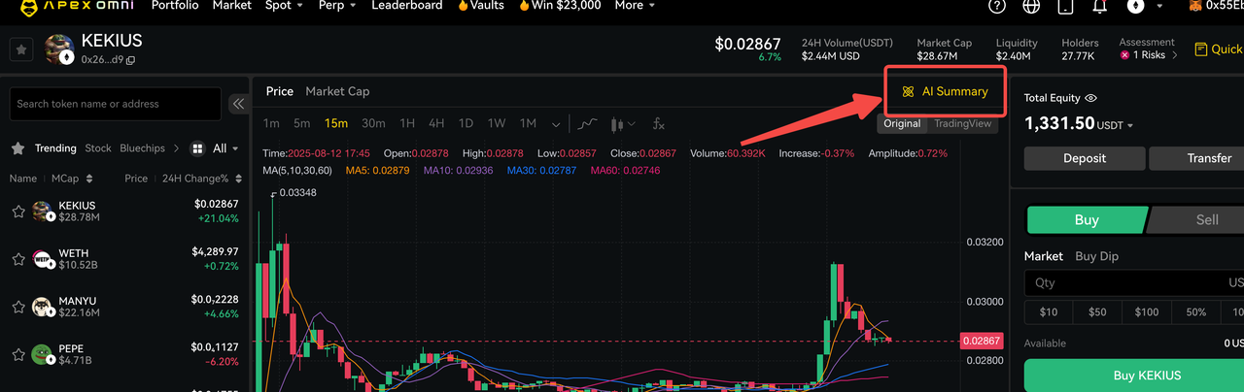The width and height of the screenshot is (1244, 392).
Task: Collapse the token list with double-arrow icon
Action: point(237,104)
